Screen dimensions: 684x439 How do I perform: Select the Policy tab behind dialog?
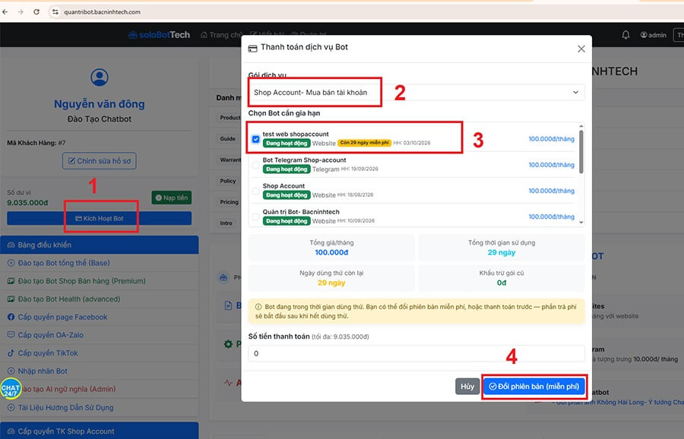(228, 181)
